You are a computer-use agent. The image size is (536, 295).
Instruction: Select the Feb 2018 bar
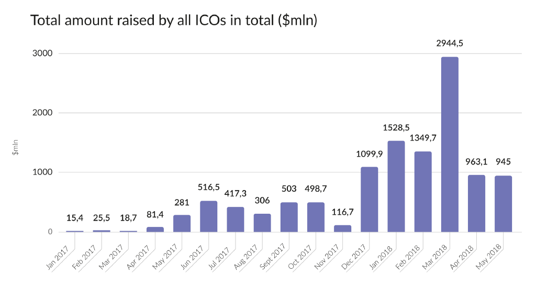click(x=423, y=191)
